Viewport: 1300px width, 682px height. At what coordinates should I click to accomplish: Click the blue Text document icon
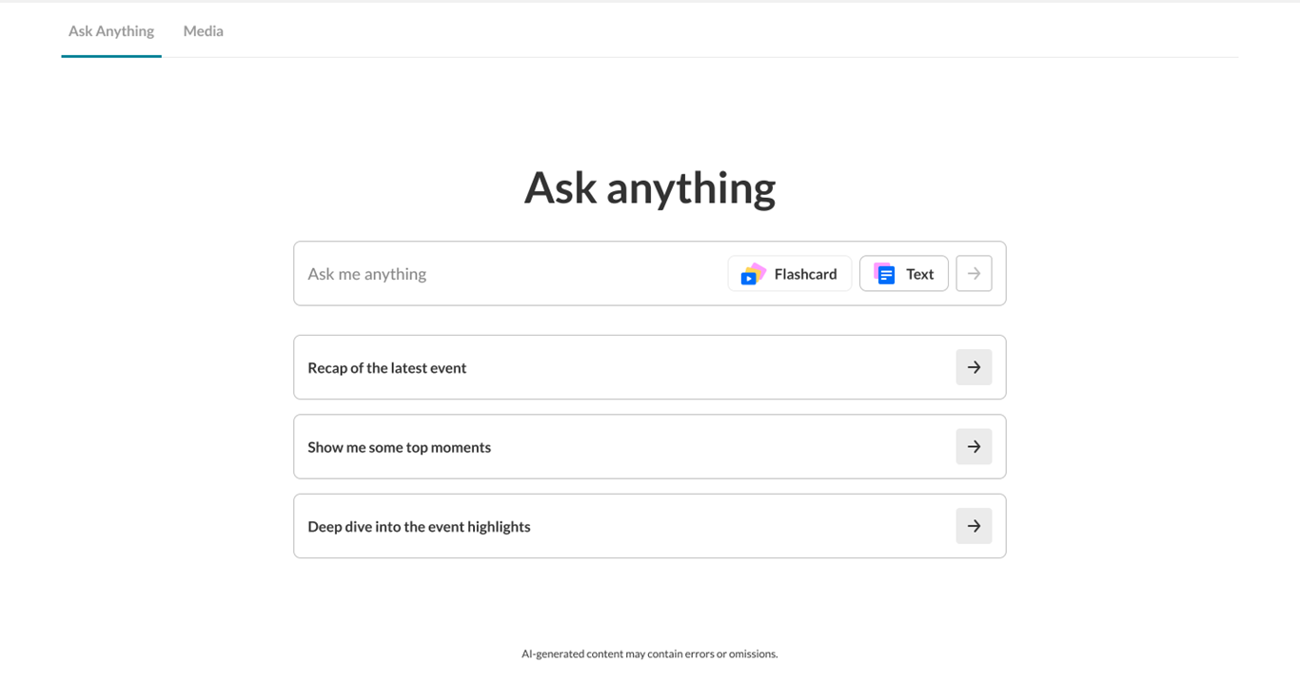[x=884, y=274]
